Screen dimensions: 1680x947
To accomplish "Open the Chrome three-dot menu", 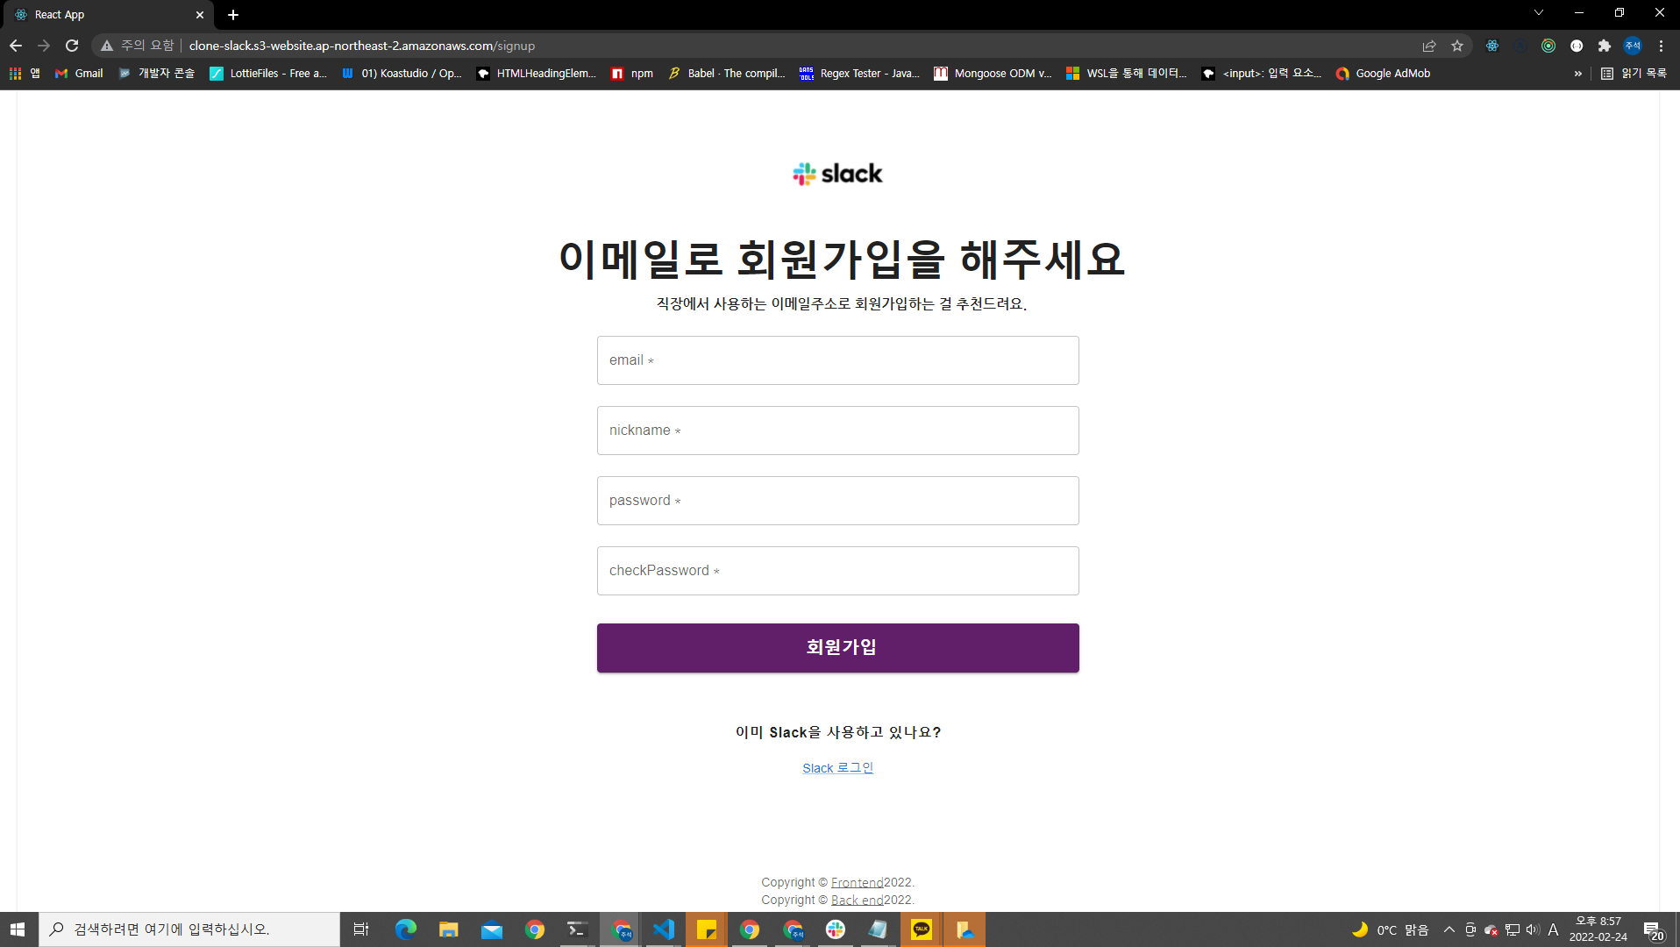I will [x=1661, y=46].
